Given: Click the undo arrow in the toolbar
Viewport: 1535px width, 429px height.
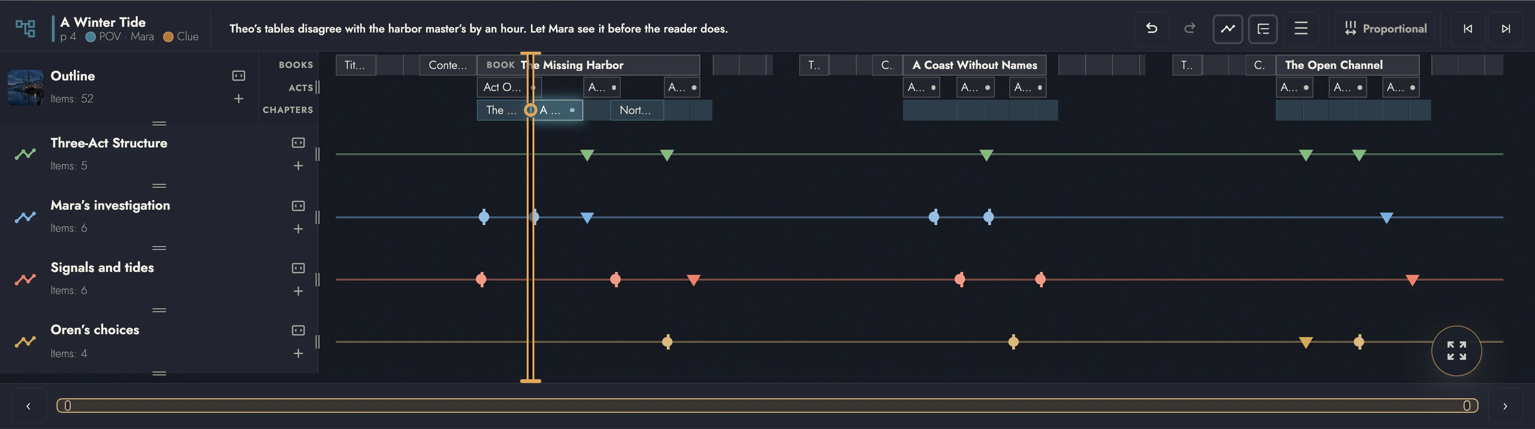Looking at the screenshot, I should 1151,29.
